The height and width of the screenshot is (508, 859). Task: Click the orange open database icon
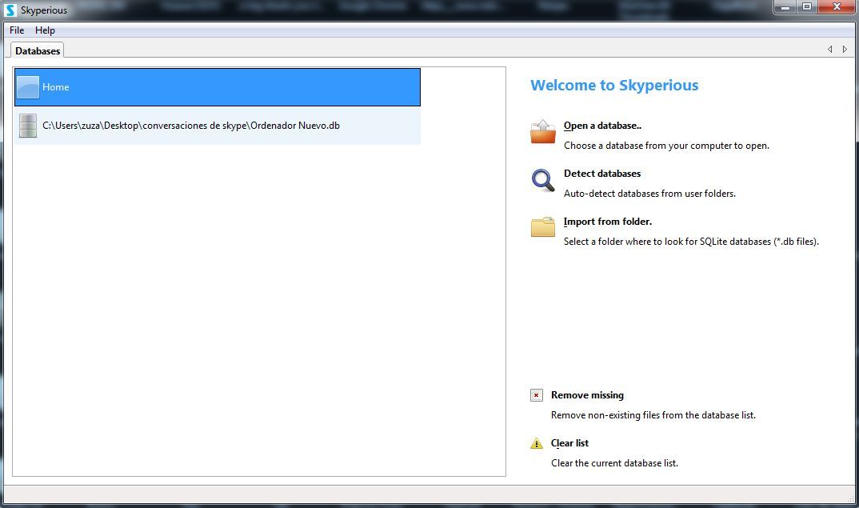point(543,131)
